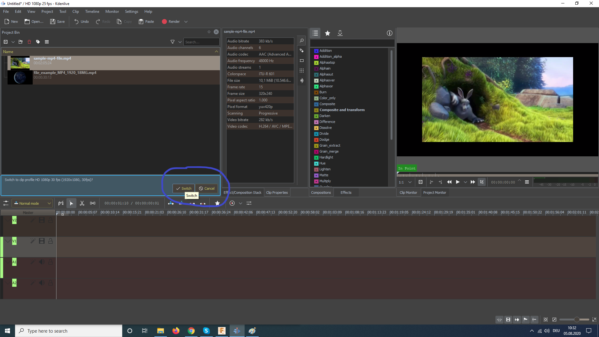This screenshot has width=599, height=337.
Task: Open the info icon in compositions panel
Action: tap(389, 33)
